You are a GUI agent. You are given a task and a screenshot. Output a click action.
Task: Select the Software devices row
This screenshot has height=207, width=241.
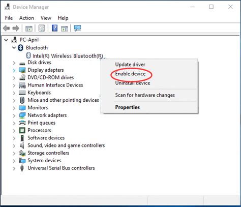[x=46, y=138]
